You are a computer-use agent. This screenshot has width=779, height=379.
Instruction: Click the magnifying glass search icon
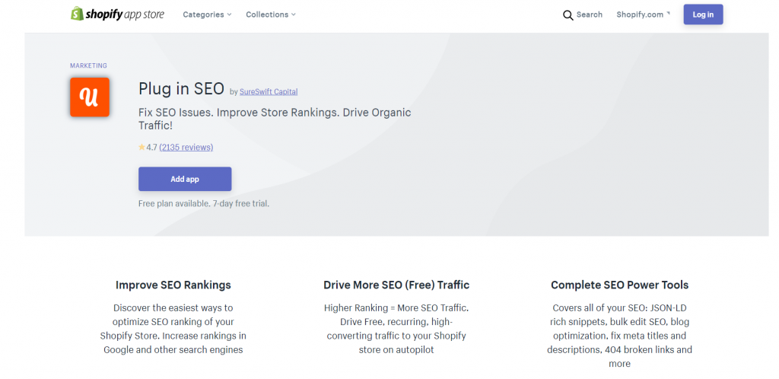click(568, 15)
